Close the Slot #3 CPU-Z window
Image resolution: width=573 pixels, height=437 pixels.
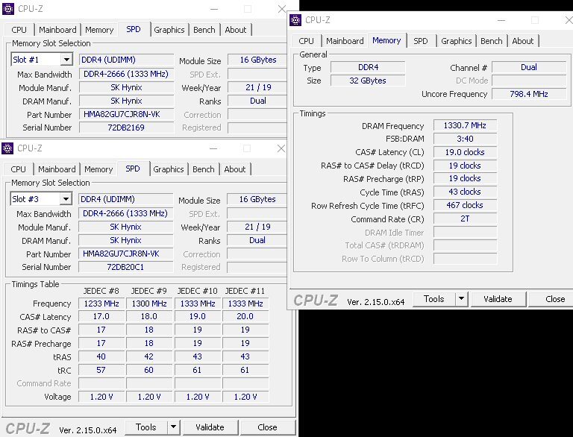(x=281, y=148)
